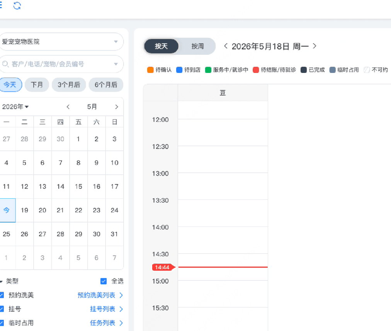Go to next day with right arrow
391x331 pixels.
(x=315, y=46)
